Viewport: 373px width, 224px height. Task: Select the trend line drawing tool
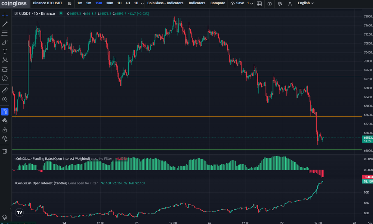[5, 24]
